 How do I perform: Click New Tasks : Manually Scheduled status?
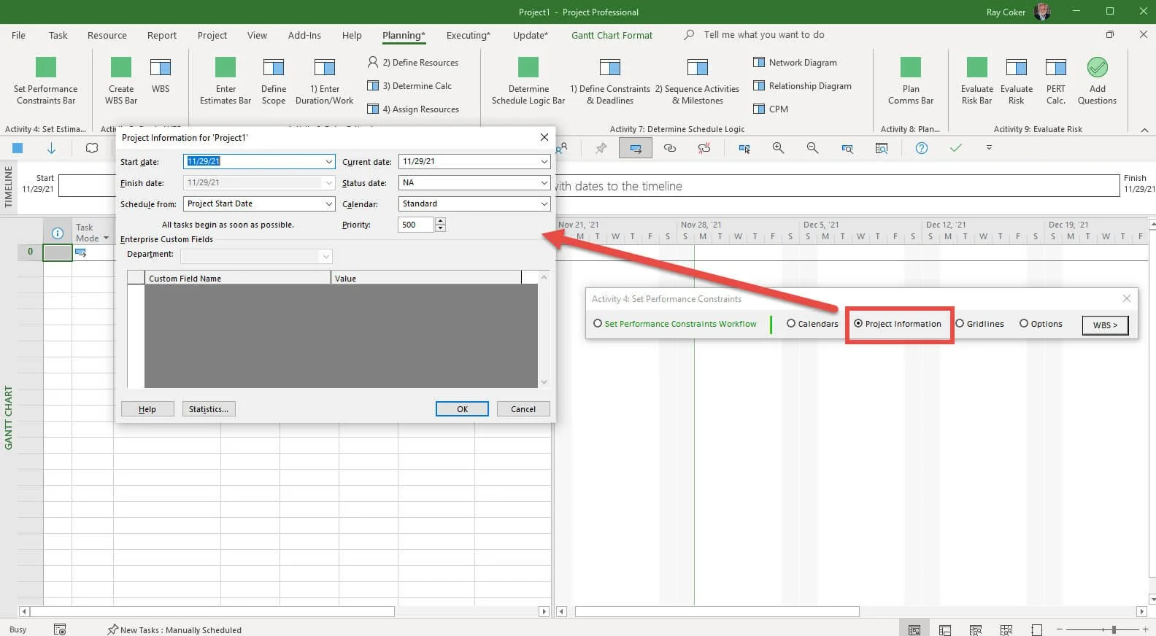tap(174, 629)
